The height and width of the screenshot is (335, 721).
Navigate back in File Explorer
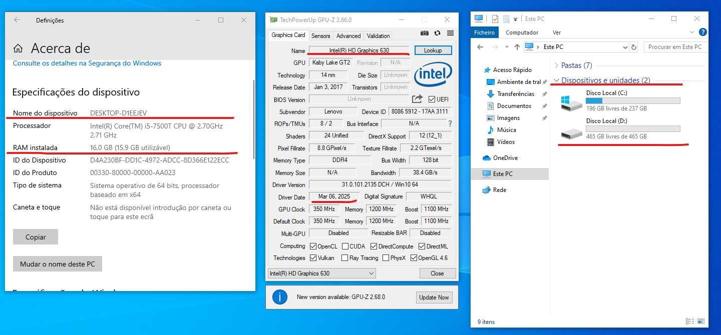coord(480,47)
